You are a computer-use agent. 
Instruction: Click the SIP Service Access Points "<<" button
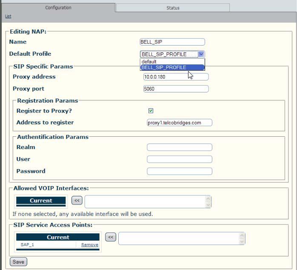click(111, 237)
